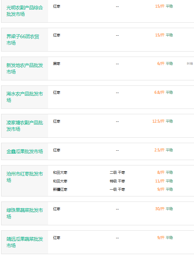This screenshot has width=194, height=257.
Task: Click the 6.8/斤 price in 浠水 row
Action: pyautogui.click(x=159, y=92)
